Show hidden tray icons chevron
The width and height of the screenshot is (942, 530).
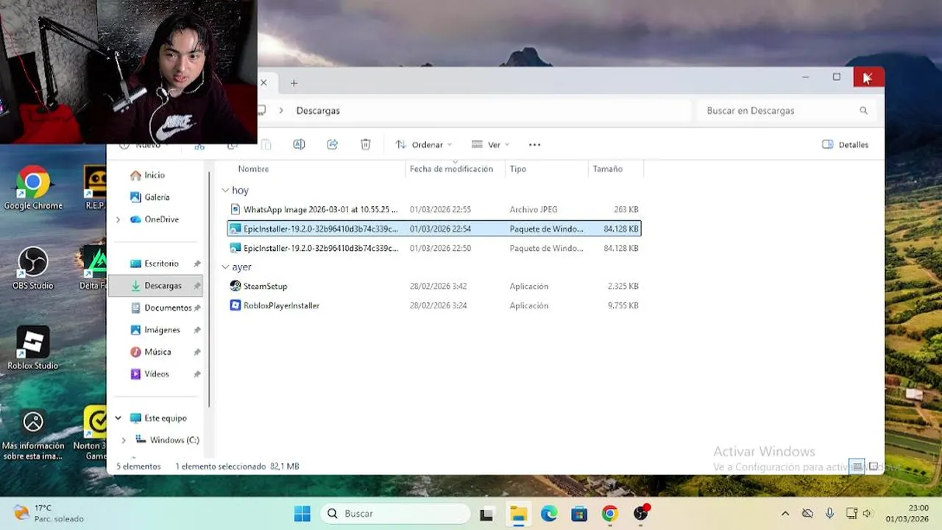point(785,514)
